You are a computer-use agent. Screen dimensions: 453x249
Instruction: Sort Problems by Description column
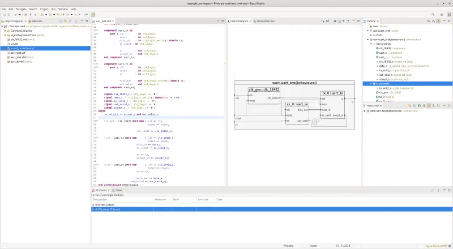122,200
